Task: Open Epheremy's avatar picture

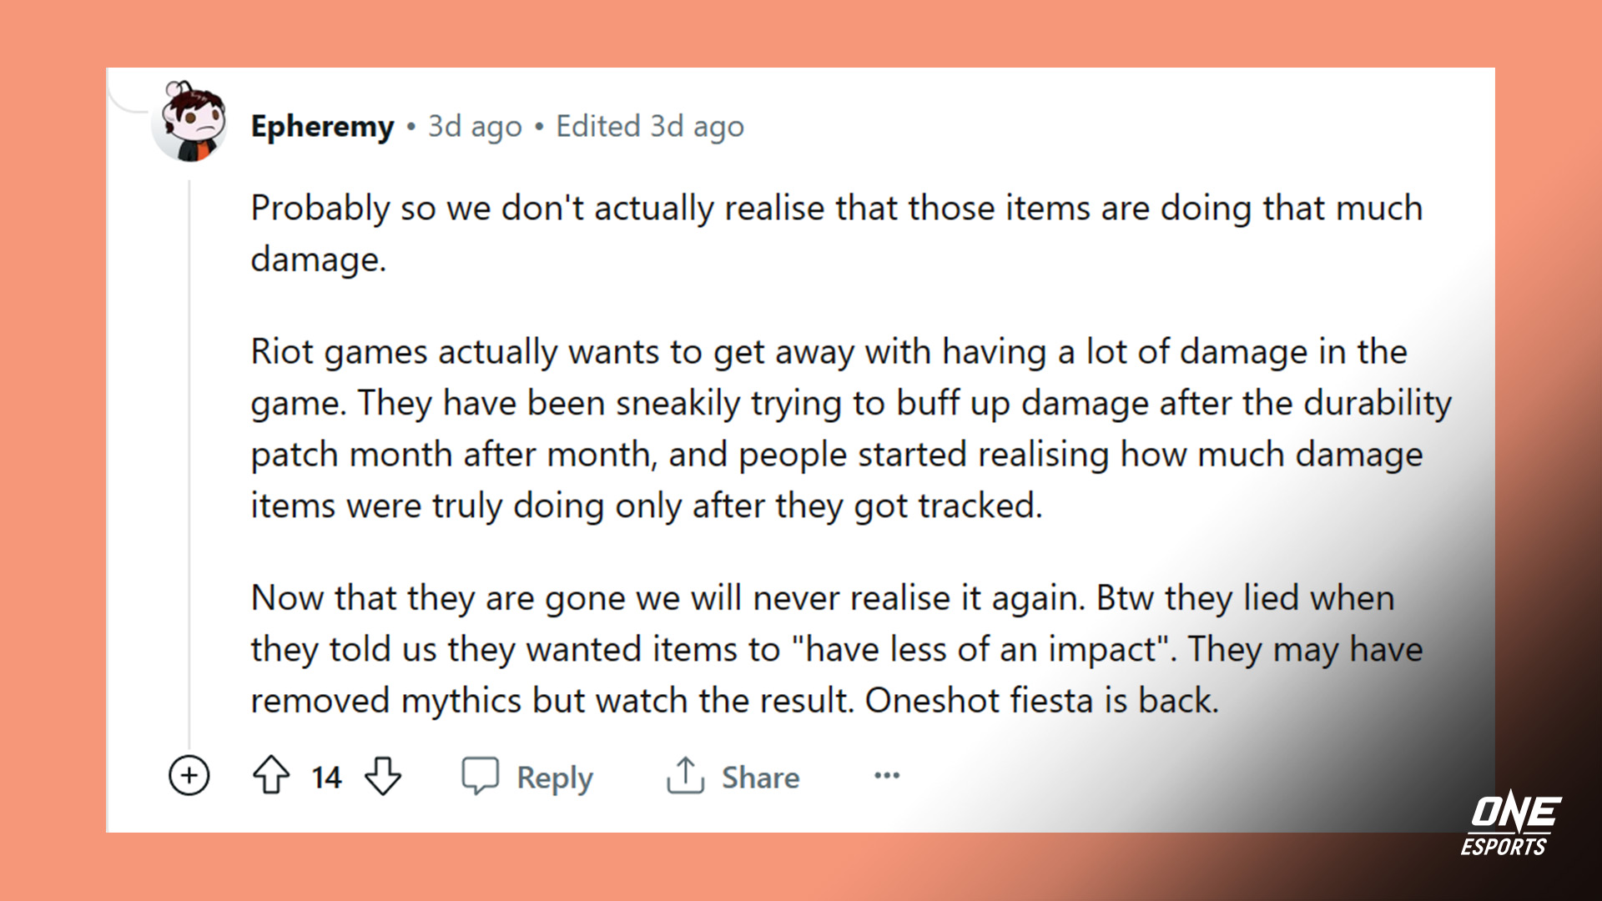Action: 191,123
